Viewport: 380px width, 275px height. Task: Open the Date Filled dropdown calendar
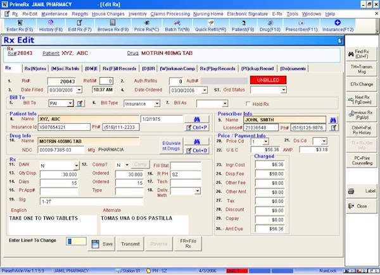coord(79,90)
